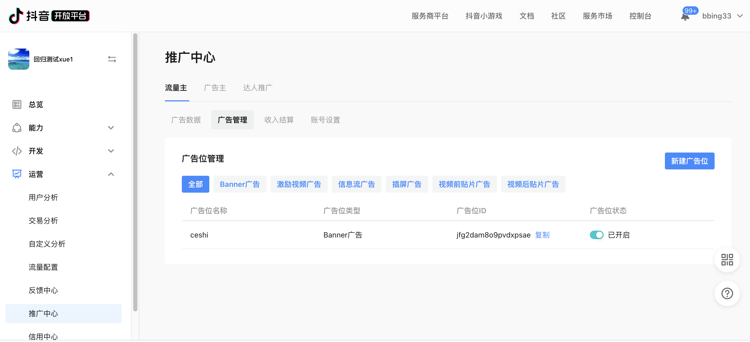Click the 99+ notification badge
The height and width of the screenshot is (342, 750).
point(690,11)
